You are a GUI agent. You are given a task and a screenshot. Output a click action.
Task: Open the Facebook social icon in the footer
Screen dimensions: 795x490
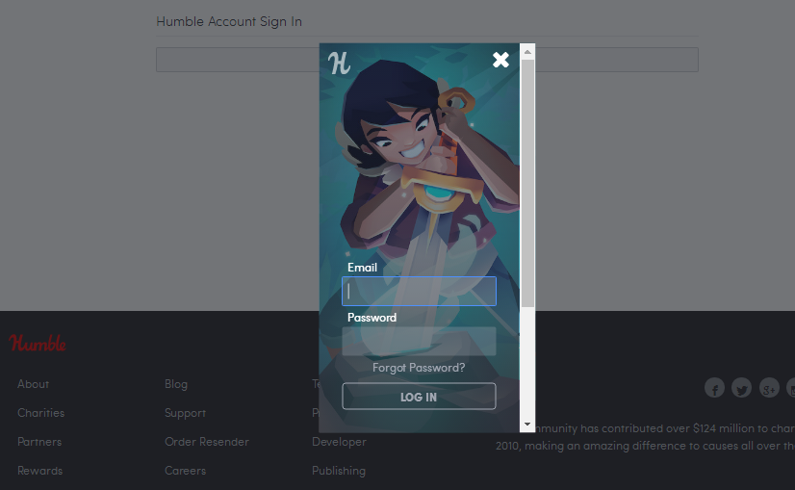(714, 388)
